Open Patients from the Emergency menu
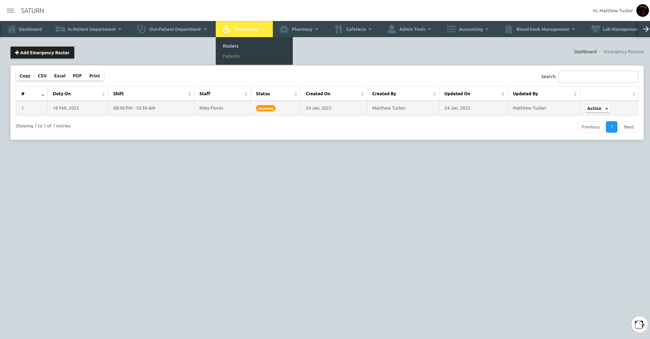The width and height of the screenshot is (650, 339). 231,56
